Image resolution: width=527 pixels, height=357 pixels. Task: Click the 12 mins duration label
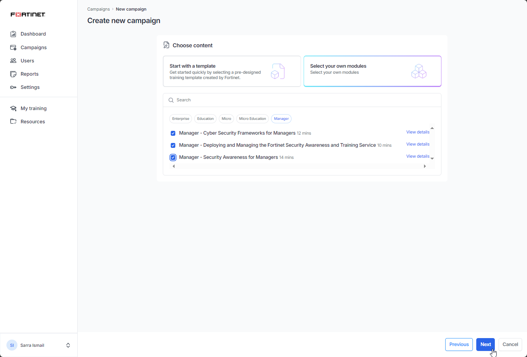[x=304, y=133]
